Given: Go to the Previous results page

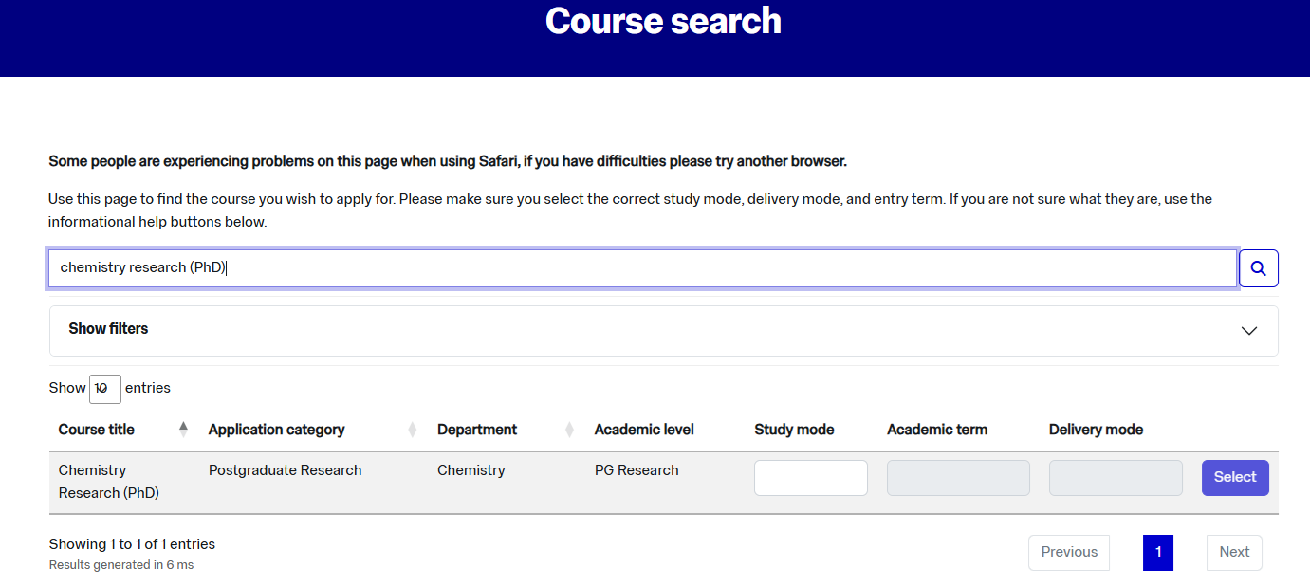Looking at the screenshot, I should click(1068, 552).
